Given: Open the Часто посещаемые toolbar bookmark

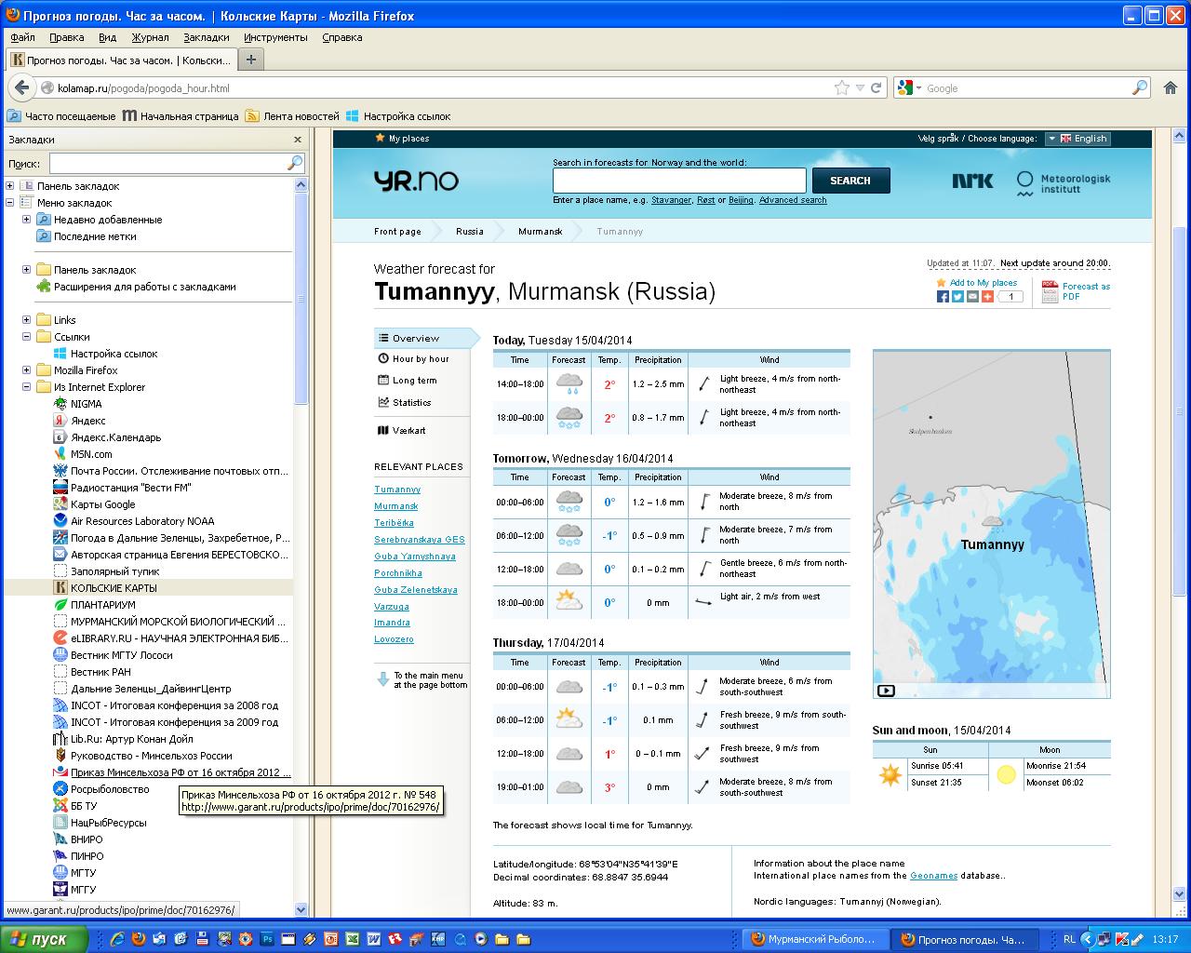Looking at the screenshot, I should (x=61, y=116).
